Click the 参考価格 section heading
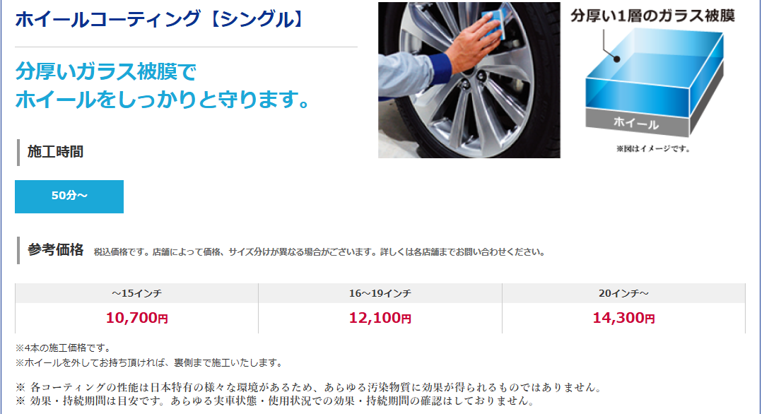The width and height of the screenshot is (762, 414). pos(55,250)
